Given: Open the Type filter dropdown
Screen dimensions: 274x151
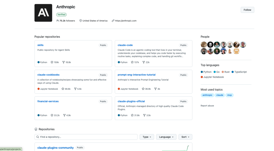Looking at the screenshot, I should click(x=147, y=137).
